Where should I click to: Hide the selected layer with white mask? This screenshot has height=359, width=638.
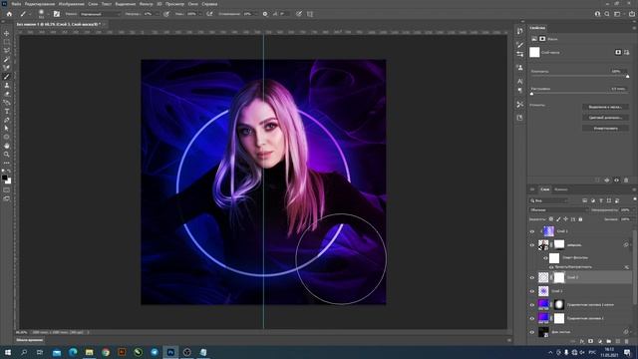[x=531, y=277]
